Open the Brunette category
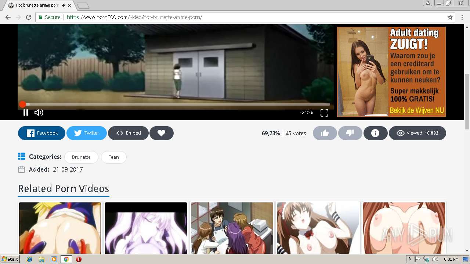Screen dimensions: 470x264 pos(81,157)
